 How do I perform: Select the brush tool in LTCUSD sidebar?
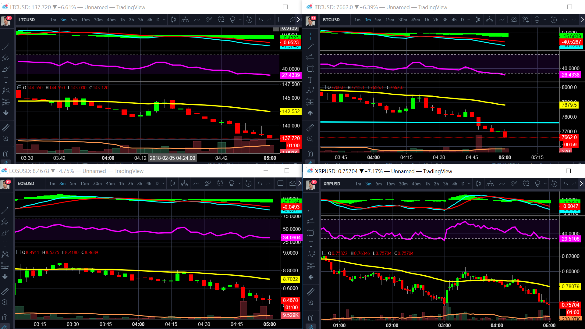tap(6, 69)
